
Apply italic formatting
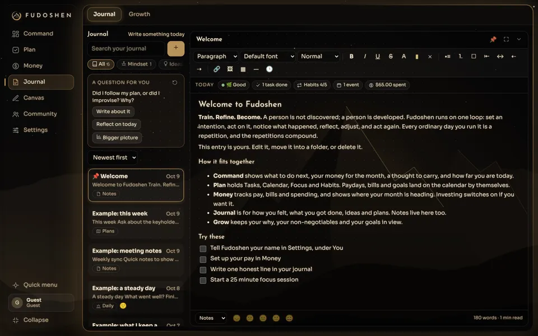click(365, 56)
